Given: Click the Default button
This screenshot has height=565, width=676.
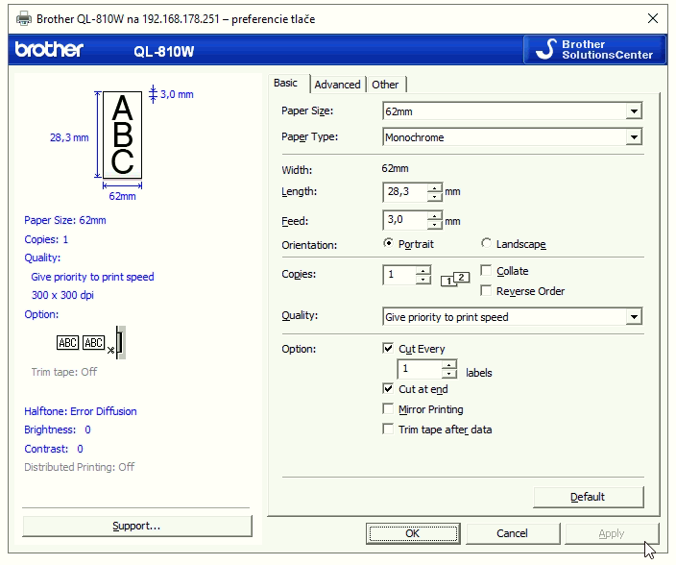Looking at the screenshot, I should (x=589, y=497).
